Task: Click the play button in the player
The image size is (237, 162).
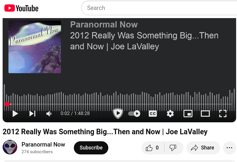Action: click(x=15, y=114)
